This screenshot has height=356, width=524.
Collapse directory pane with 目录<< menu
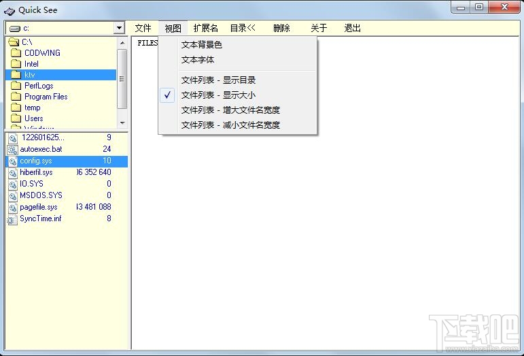point(243,28)
